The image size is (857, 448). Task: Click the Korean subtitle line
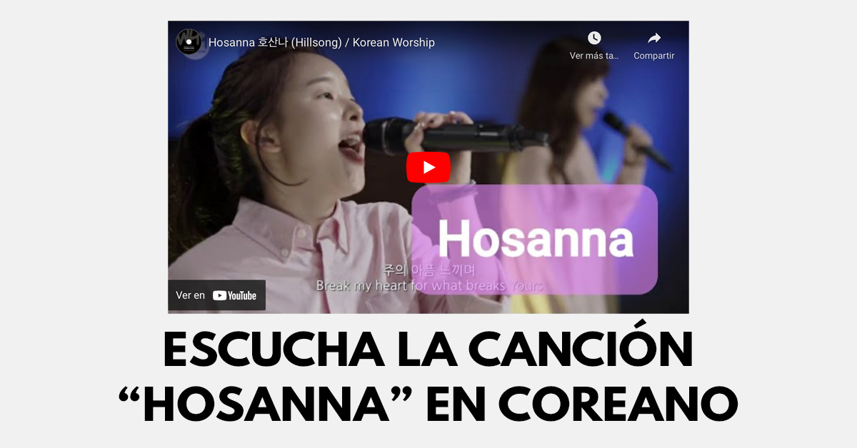[x=429, y=270]
